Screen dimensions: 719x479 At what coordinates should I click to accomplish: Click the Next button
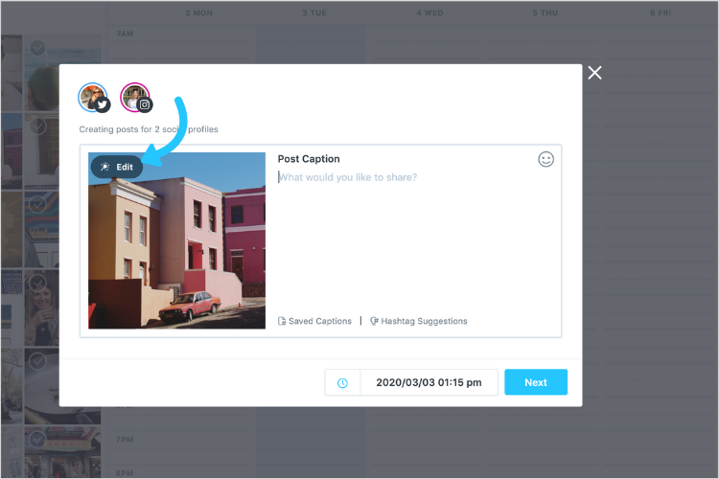tap(536, 382)
